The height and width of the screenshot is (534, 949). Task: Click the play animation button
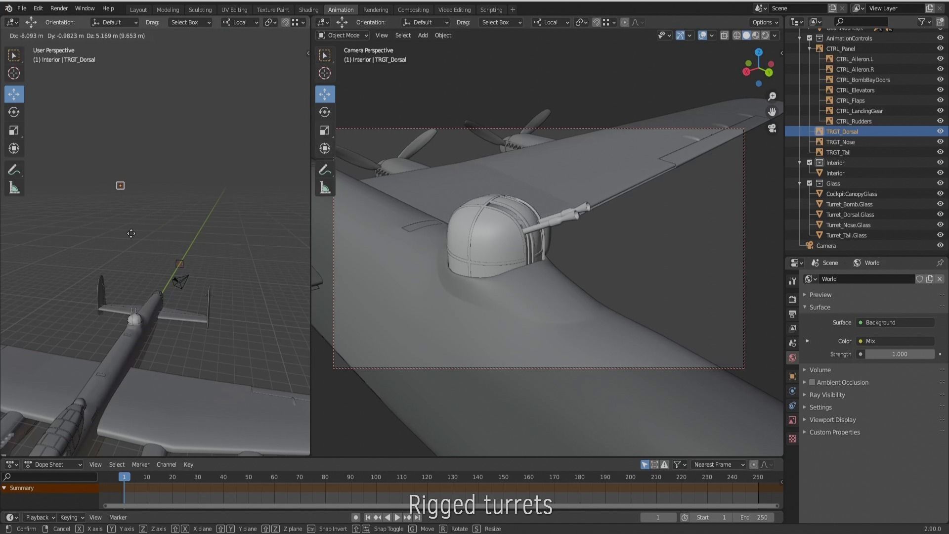point(397,517)
